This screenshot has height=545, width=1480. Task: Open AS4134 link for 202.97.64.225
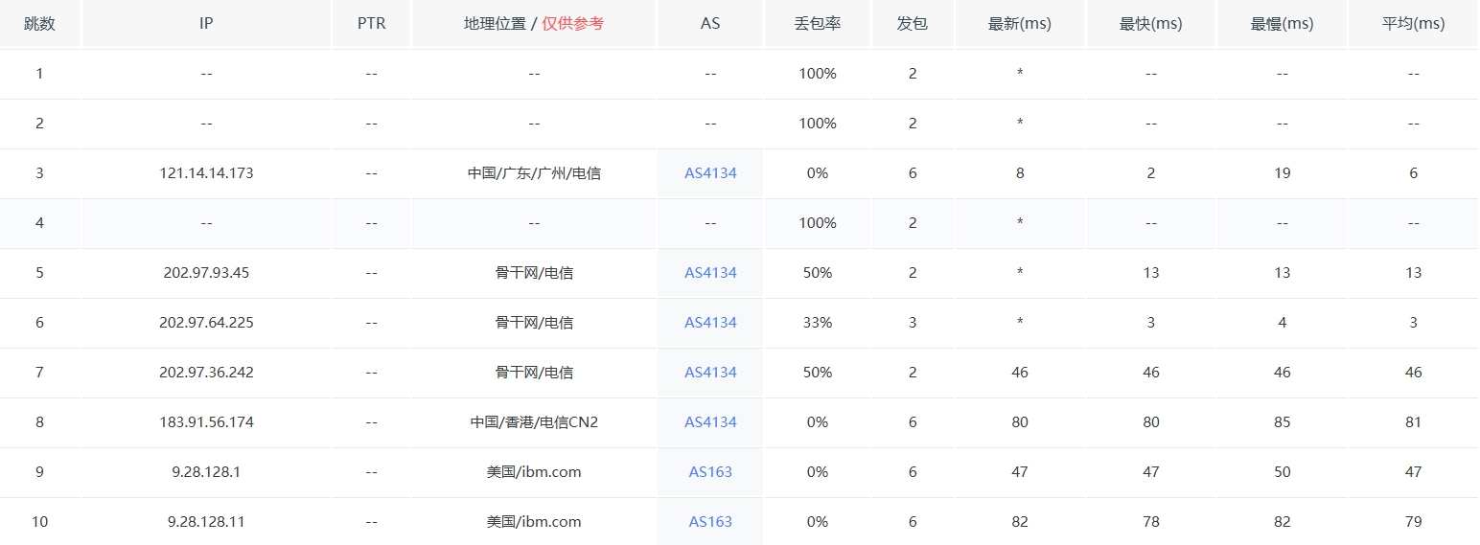(x=710, y=323)
